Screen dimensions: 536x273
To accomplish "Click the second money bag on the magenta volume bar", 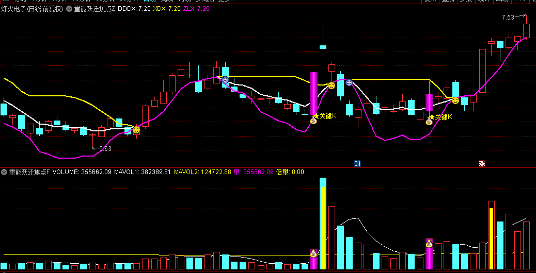I will (x=429, y=243).
